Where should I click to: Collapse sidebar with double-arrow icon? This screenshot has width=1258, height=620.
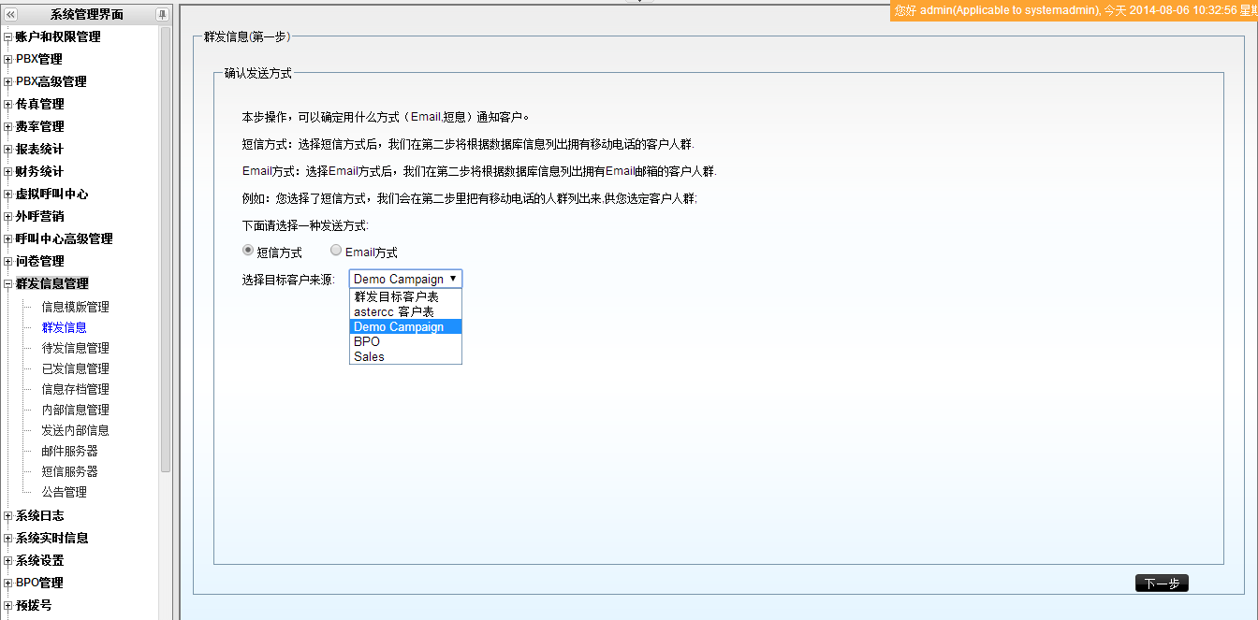point(11,15)
